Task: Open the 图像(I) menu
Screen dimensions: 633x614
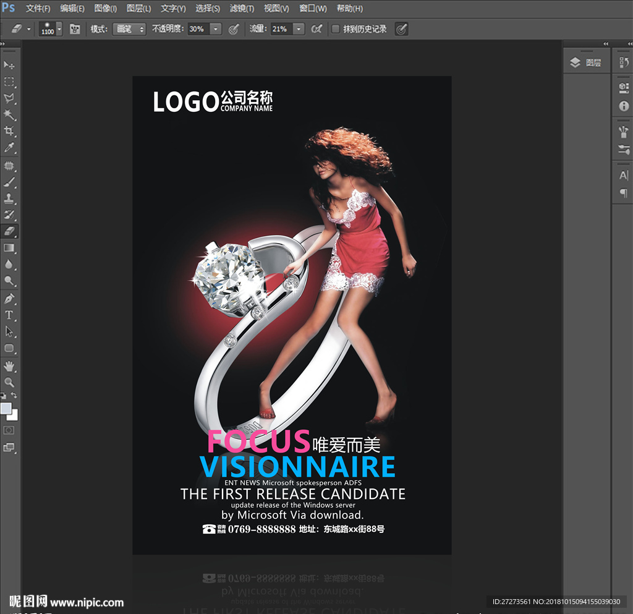Action: click(x=105, y=9)
